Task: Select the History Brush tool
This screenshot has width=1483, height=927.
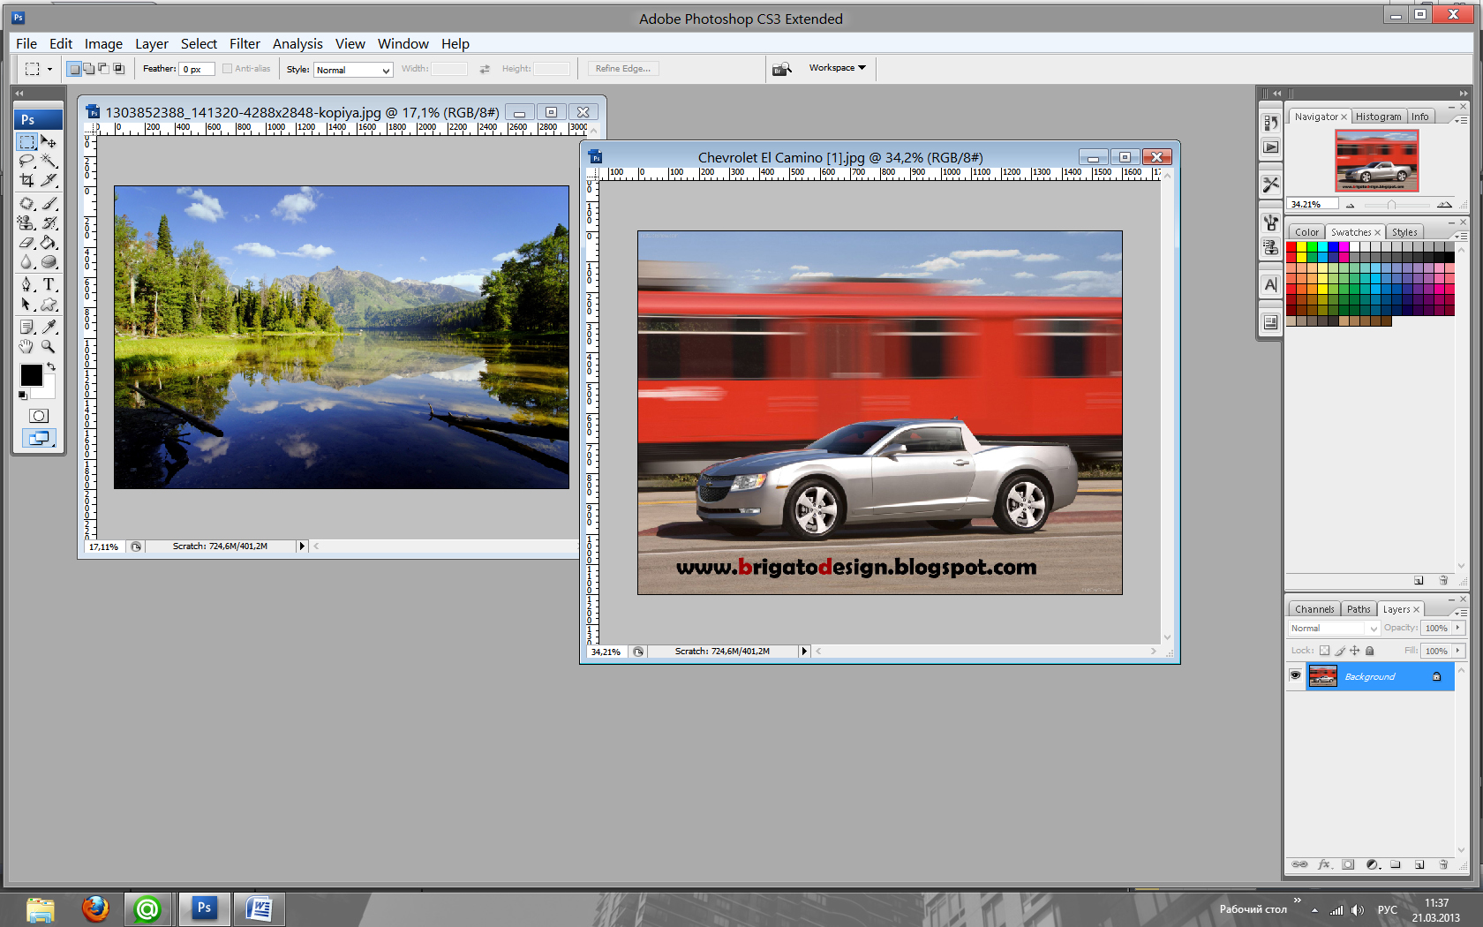Action: pyautogui.click(x=49, y=222)
